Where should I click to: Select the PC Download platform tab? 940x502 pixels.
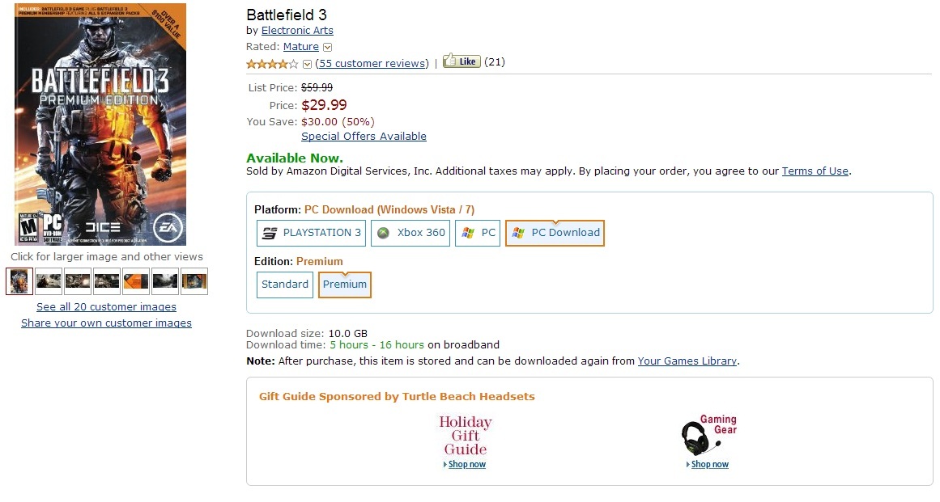pos(555,233)
